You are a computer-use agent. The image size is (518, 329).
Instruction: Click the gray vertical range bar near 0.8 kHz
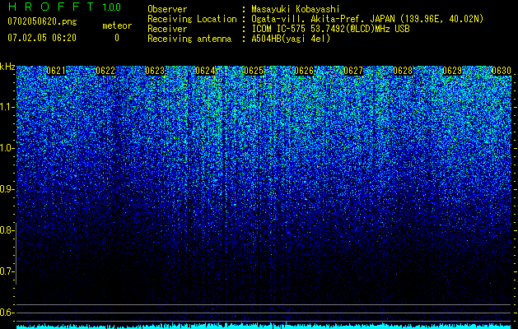pos(16,253)
